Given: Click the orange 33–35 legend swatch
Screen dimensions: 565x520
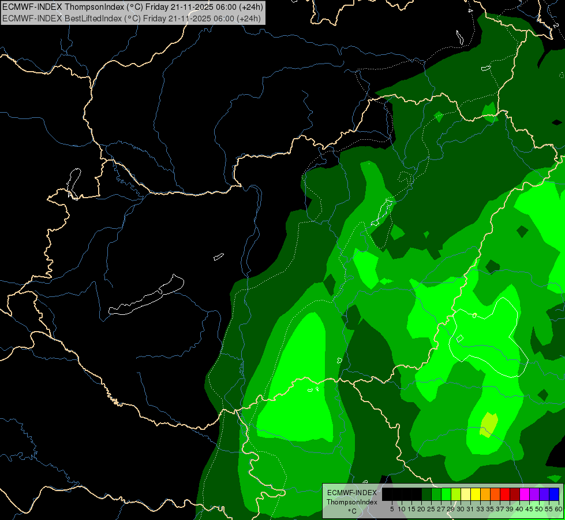Looking at the screenshot, I should point(485,494).
